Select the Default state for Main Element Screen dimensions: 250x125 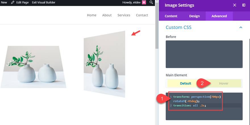186,83
